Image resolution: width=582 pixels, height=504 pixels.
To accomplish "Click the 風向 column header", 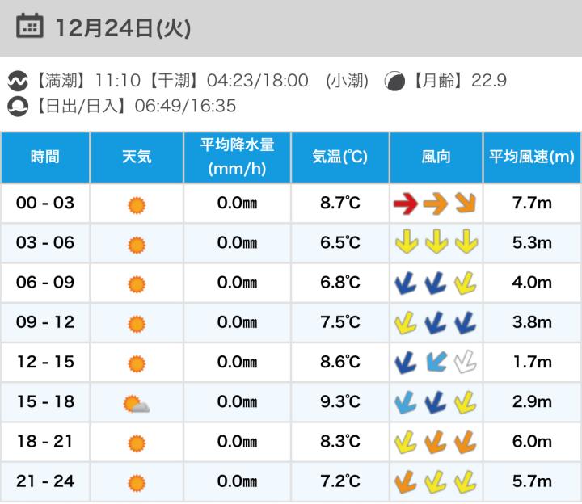I will tap(436, 157).
